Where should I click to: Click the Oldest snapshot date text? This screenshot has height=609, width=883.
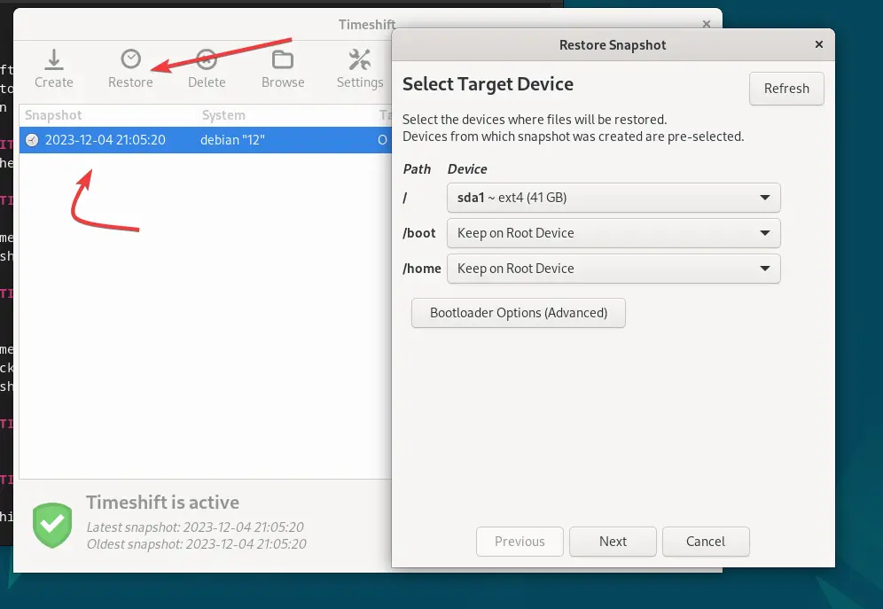(x=196, y=544)
